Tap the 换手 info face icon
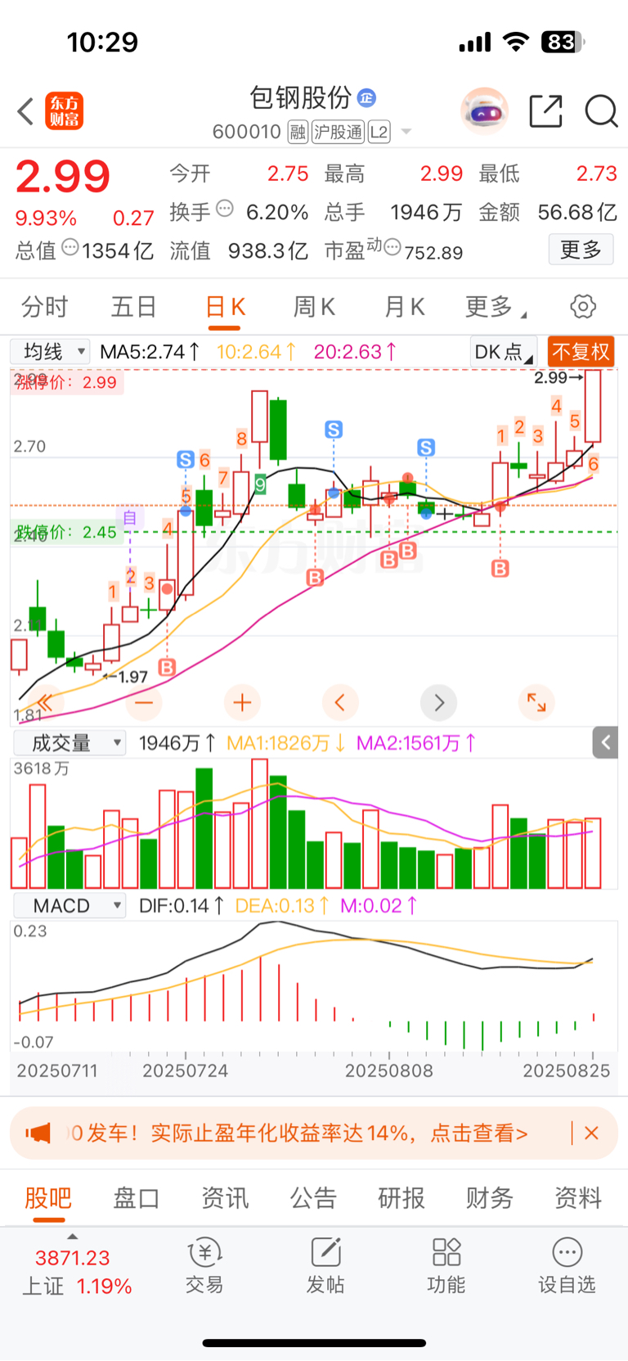This screenshot has width=628, height=1361. click(x=224, y=209)
